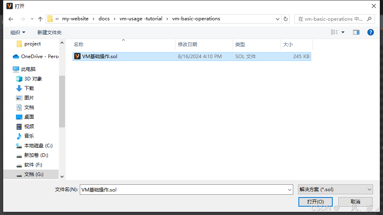
Task: Click the 取消 button
Action: pyautogui.click(x=355, y=202)
